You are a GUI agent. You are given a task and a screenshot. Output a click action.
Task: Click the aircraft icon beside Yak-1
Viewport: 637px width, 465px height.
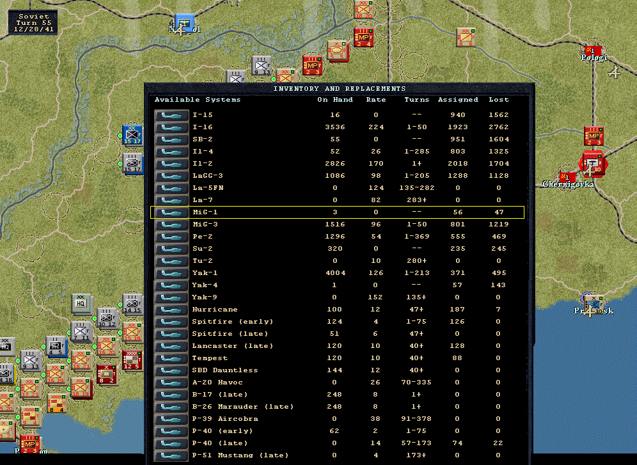point(171,273)
